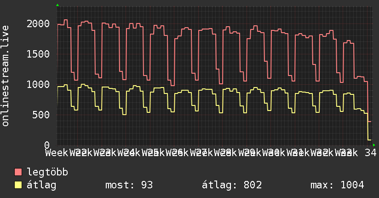Click the 'most: 93' value
The height and width of the screenshot is (198, 379).
click(x=129, y=185)
